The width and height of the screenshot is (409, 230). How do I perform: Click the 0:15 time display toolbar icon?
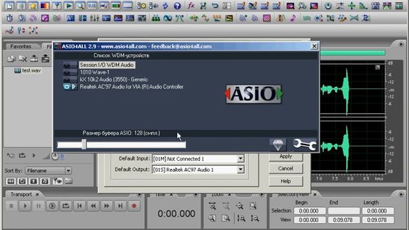point(92,6)
